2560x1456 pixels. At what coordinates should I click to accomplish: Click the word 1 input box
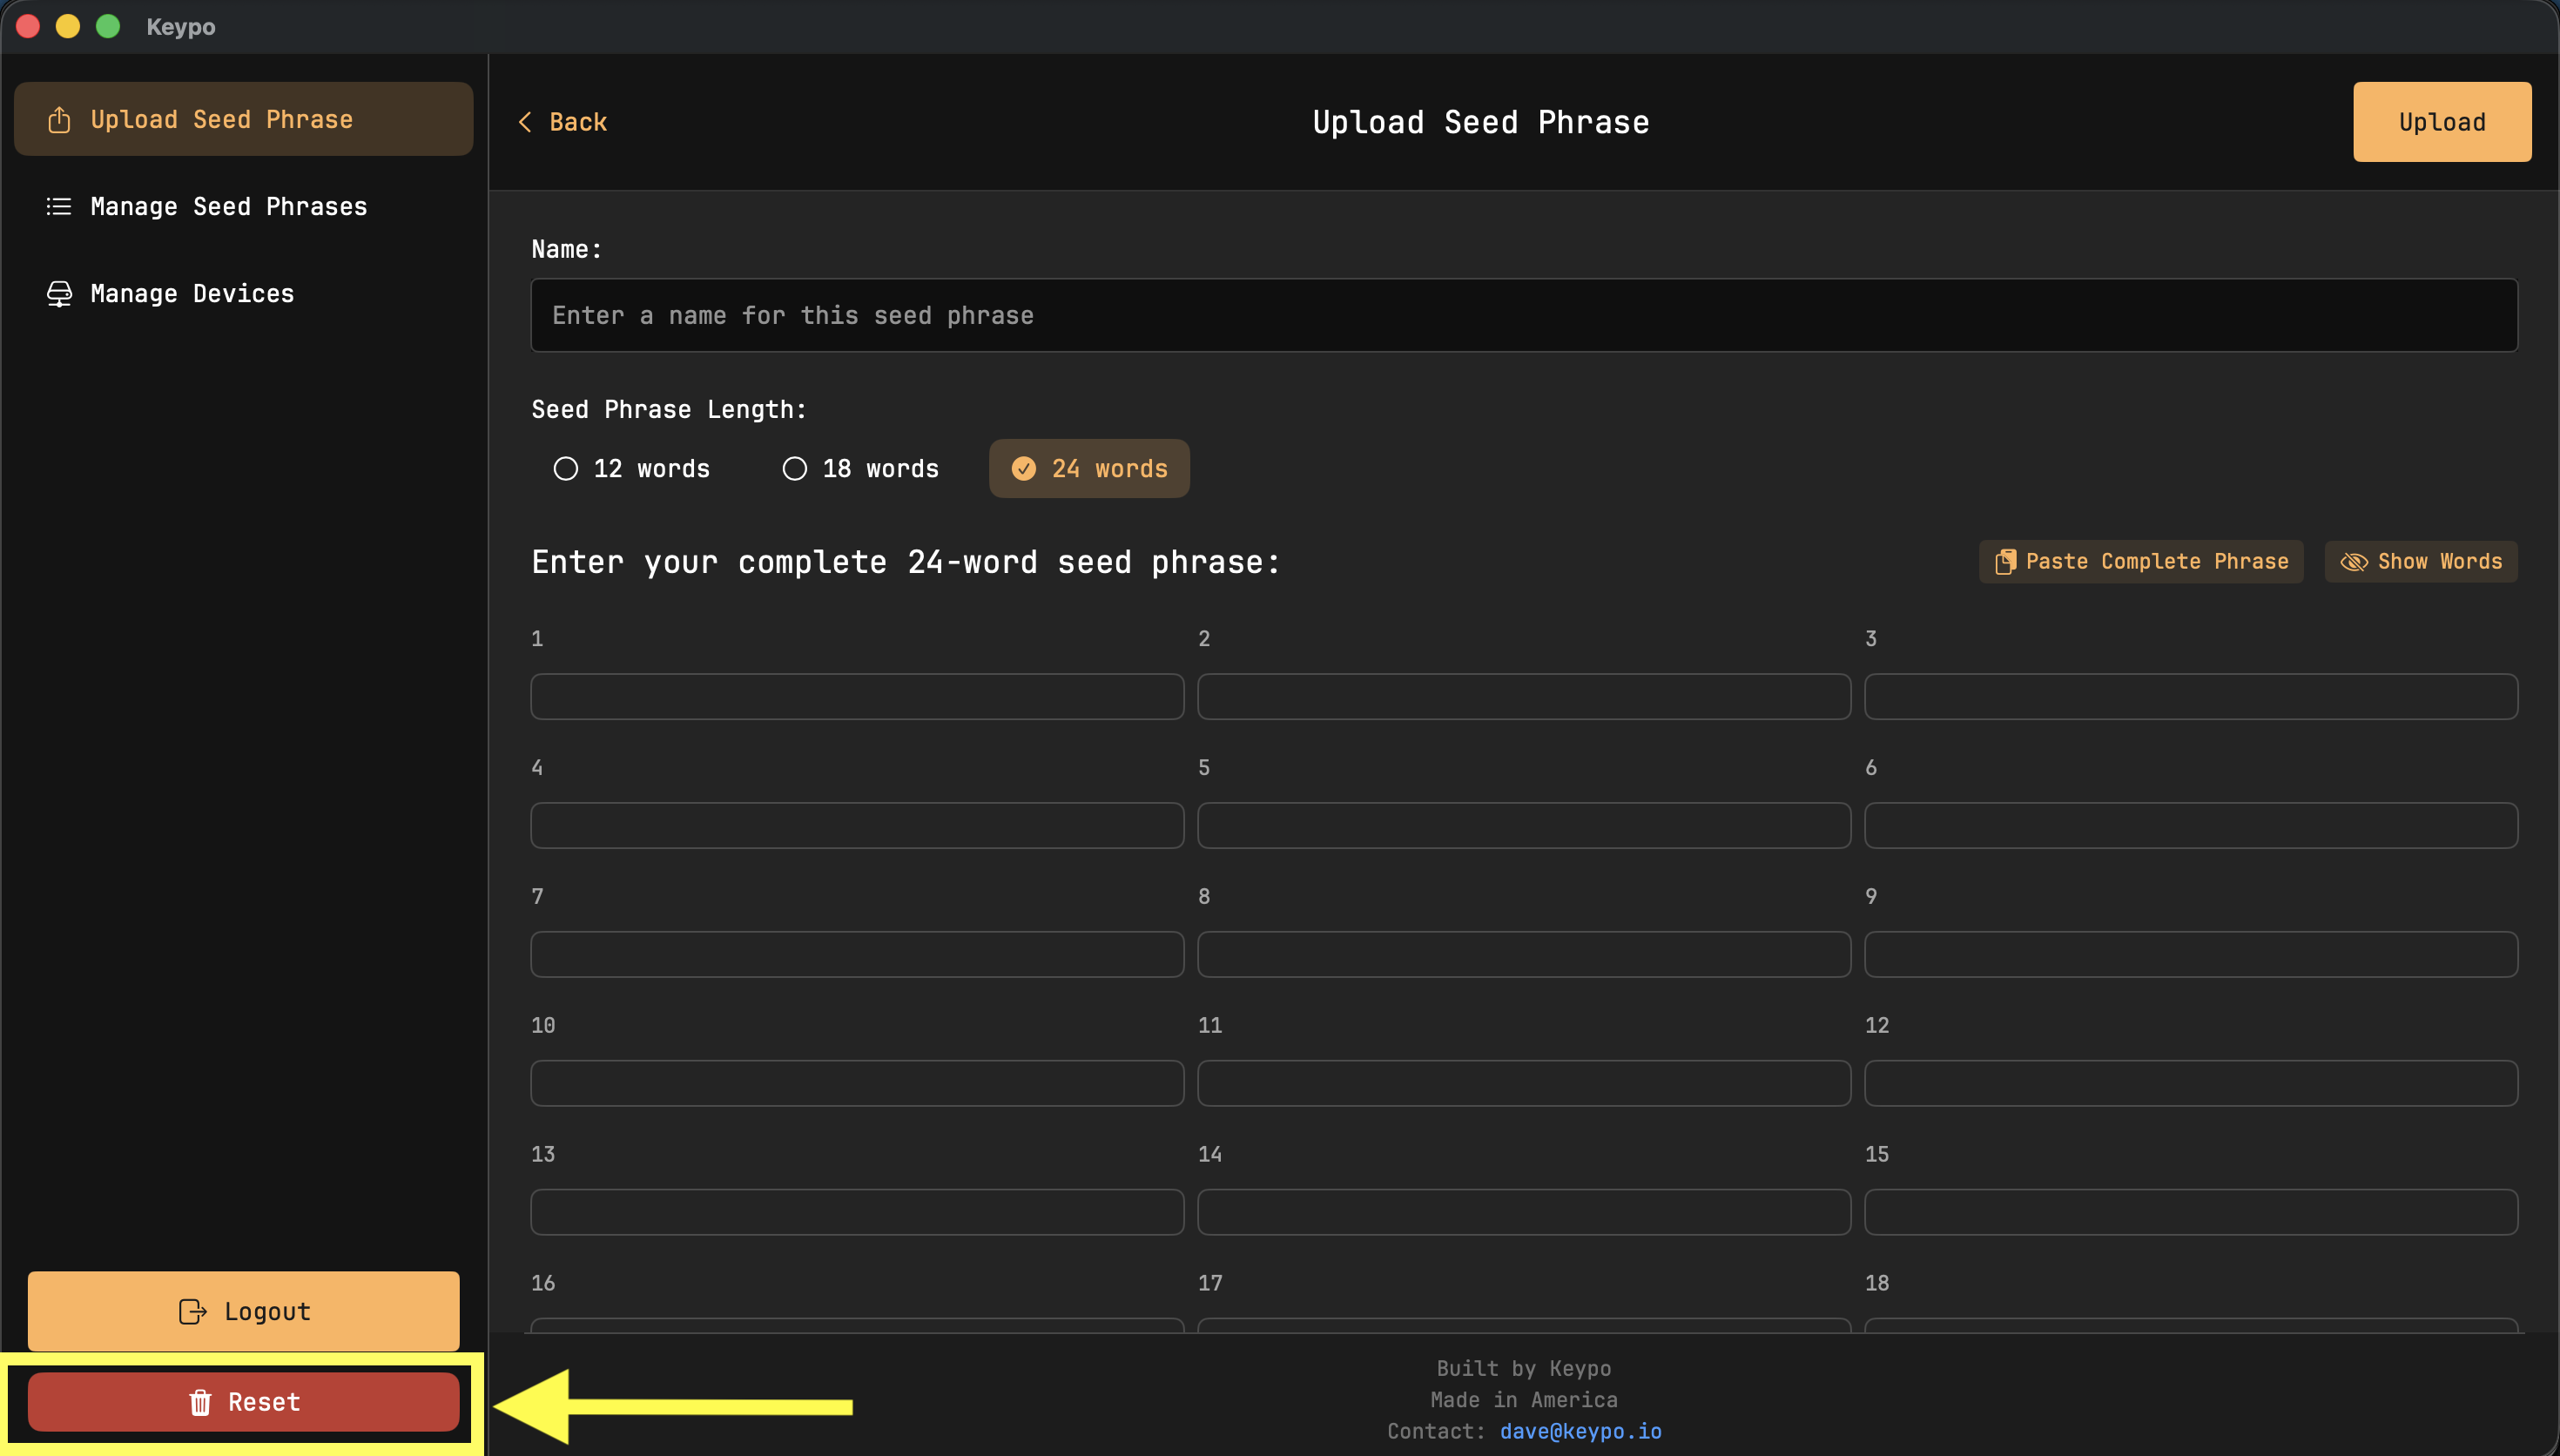pyautogui.click(x=856, y=696)
